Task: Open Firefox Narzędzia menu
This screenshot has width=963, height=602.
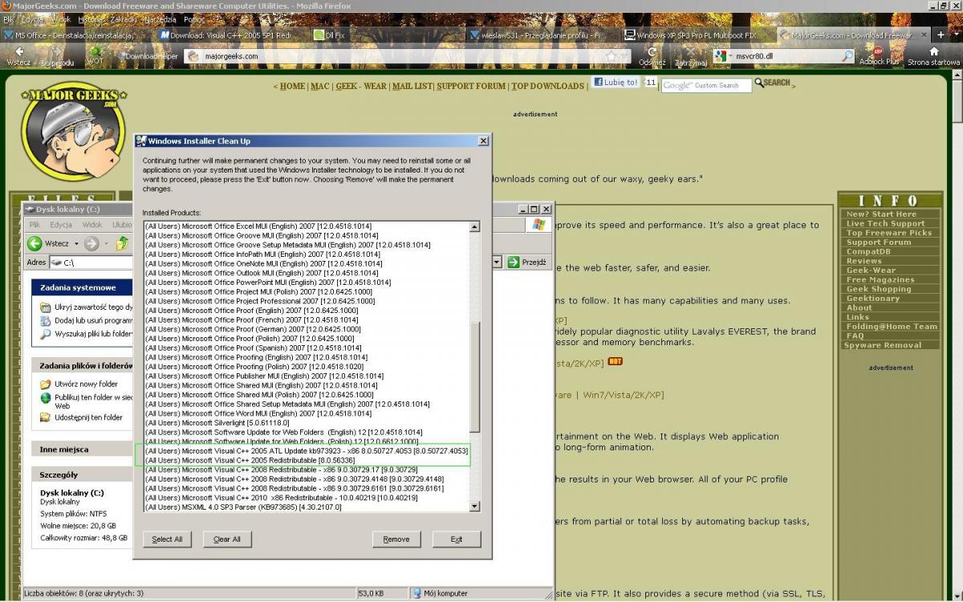Action: pos(160,18)
